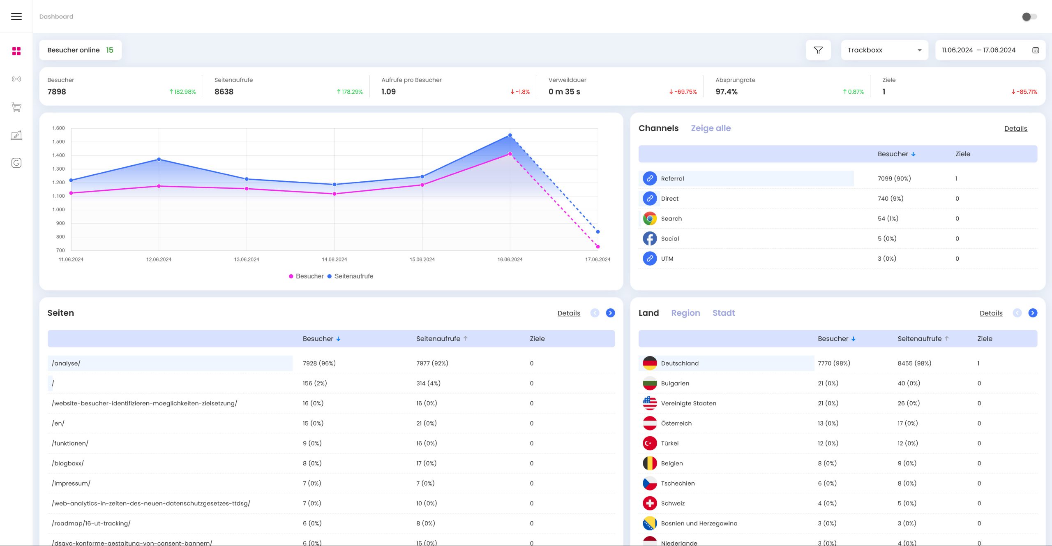
Task: Click the calendar icon in date range
Action: click(x=1036, y=50)
